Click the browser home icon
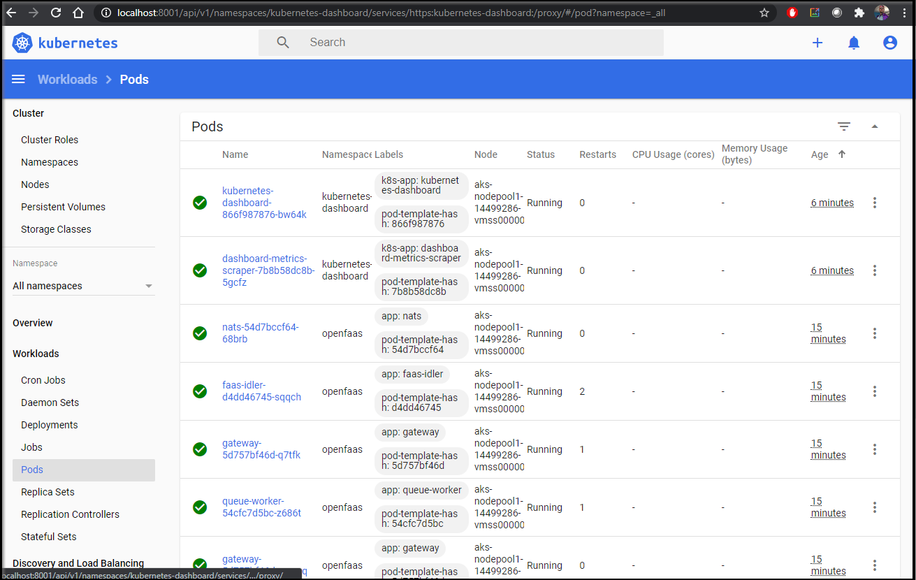Viewport: 916px width, 580px height. (x=78, y=13)
